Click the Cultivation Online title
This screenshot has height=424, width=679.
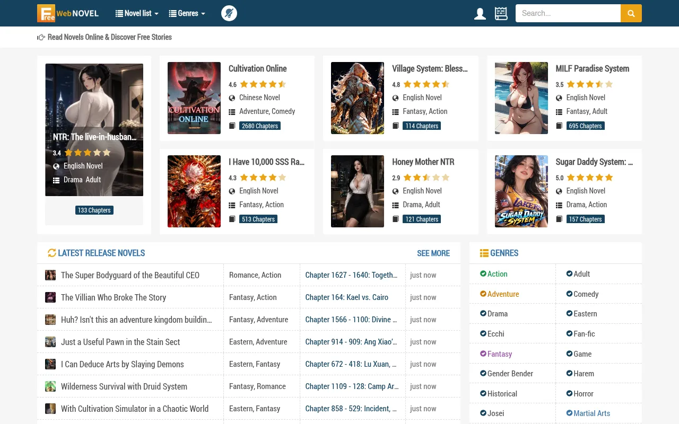click(x=258, y=68)
